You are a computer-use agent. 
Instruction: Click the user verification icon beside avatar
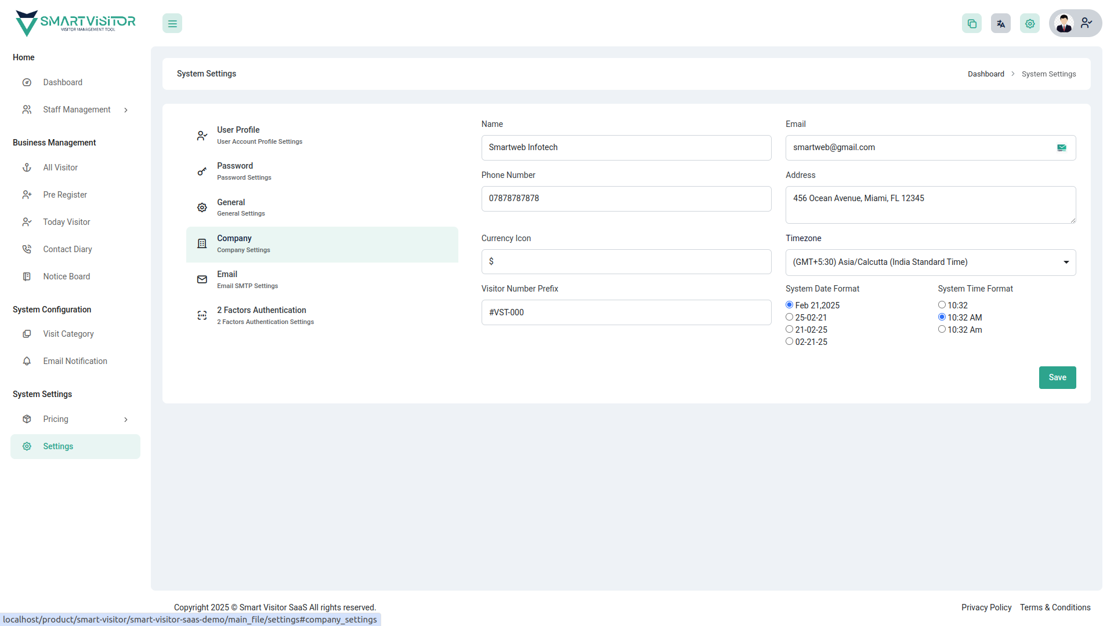(1086, 23)
